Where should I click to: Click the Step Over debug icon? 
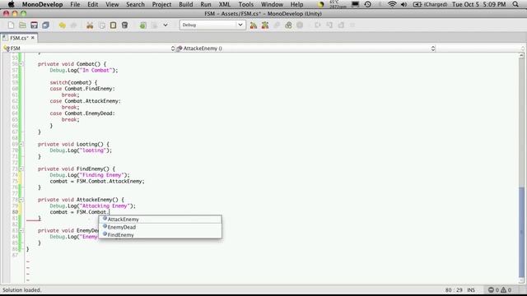[318, 25]
